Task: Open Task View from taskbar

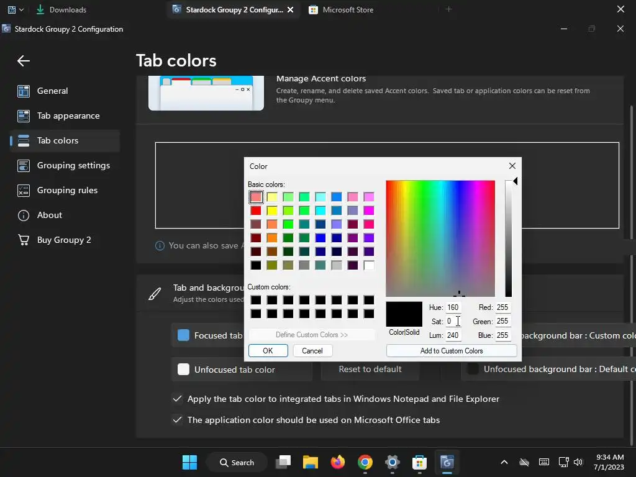Action: (x=283, y=462)
